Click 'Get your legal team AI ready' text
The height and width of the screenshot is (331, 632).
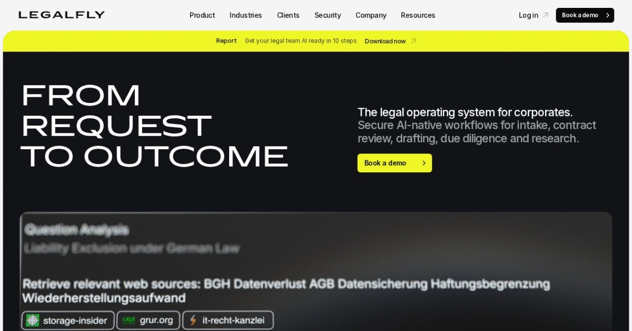click(x=301, y=41)
